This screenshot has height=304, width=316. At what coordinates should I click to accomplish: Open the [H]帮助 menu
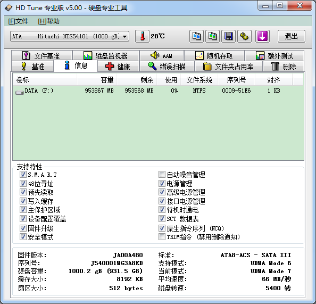pyautogui.click(x=48, y=21)
